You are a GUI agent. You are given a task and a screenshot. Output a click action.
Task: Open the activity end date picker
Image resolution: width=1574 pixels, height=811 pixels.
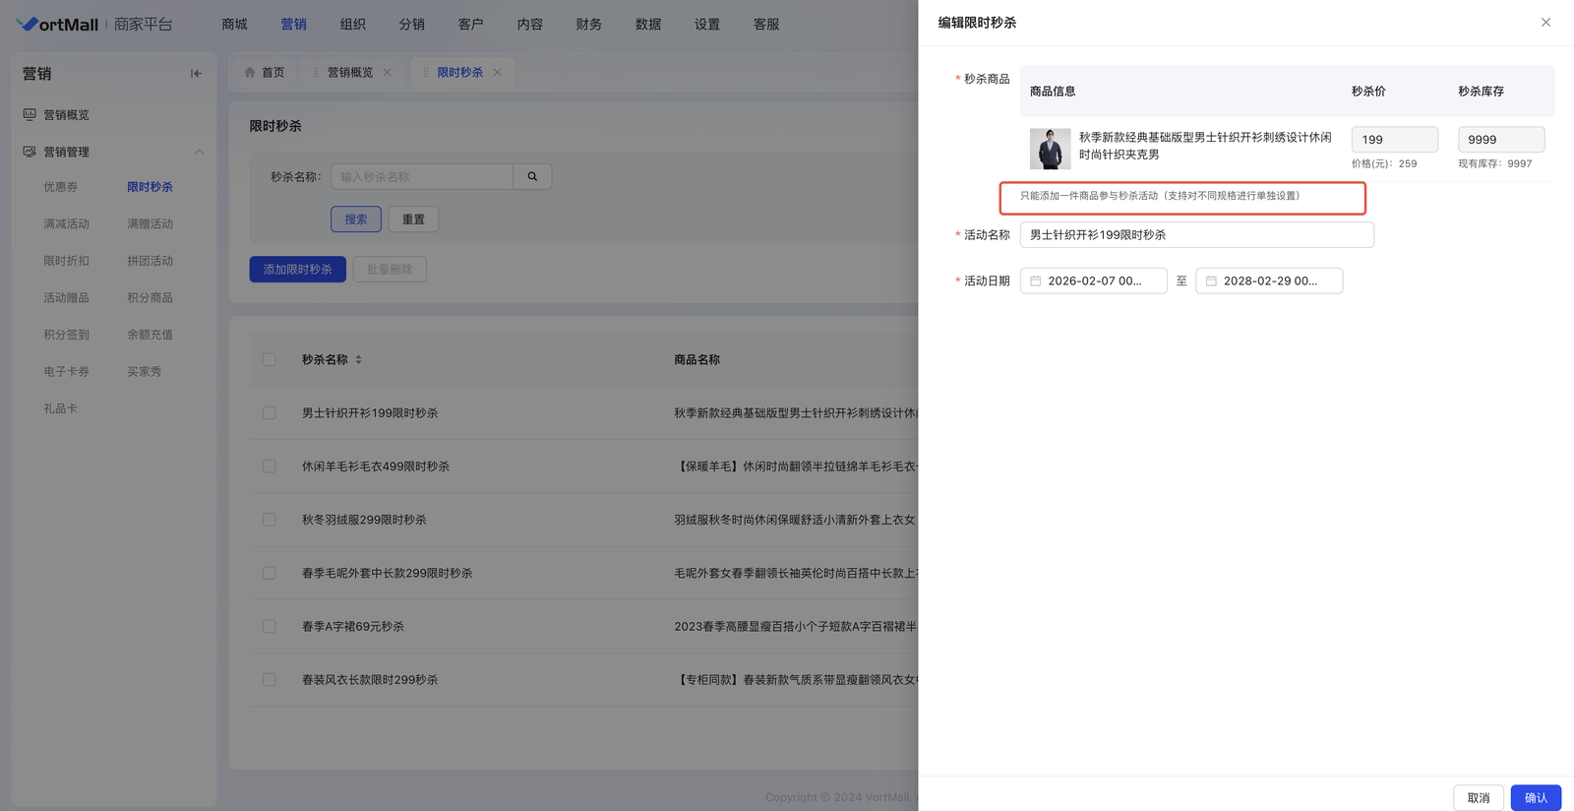[1269, 281]
